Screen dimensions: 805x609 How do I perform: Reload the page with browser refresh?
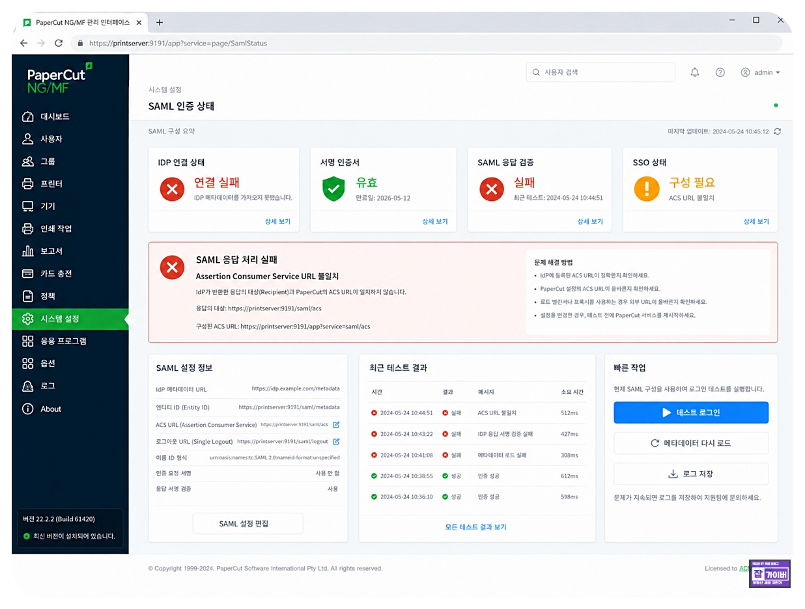[x=59, y=44]
